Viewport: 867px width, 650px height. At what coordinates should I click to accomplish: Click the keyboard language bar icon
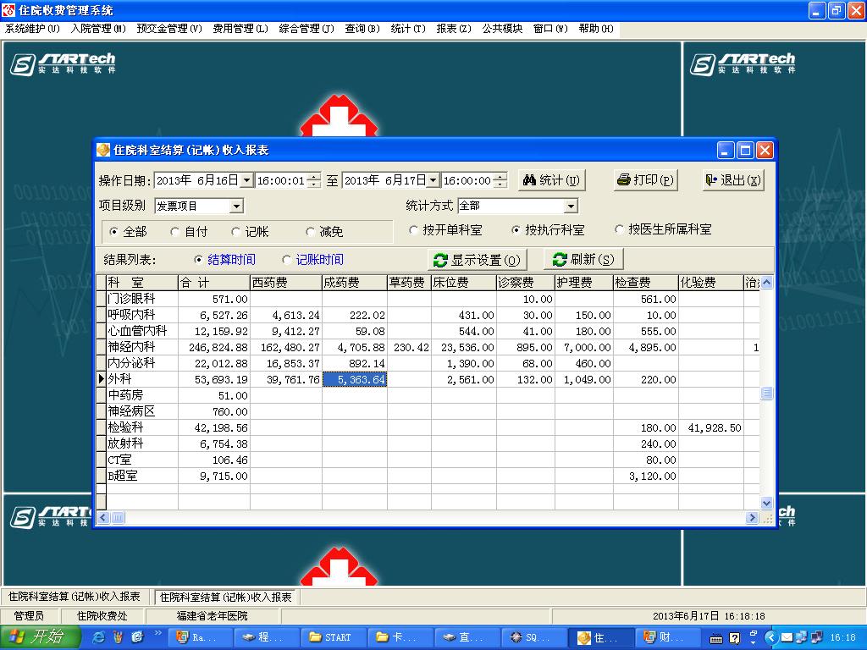716,639
